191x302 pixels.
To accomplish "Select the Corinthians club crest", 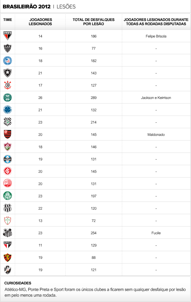I will point(7,85).
